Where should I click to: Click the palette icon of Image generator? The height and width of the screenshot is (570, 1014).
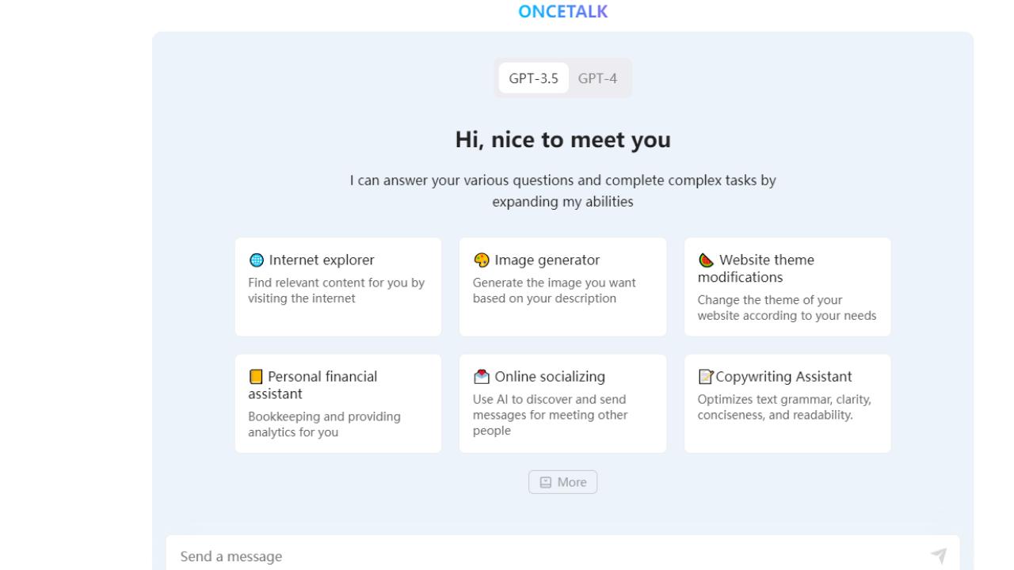click(481, 260)
